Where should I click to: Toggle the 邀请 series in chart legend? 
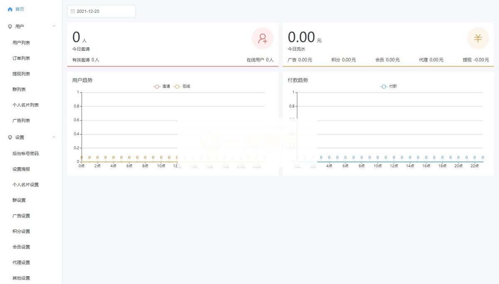tap(162, 86)
